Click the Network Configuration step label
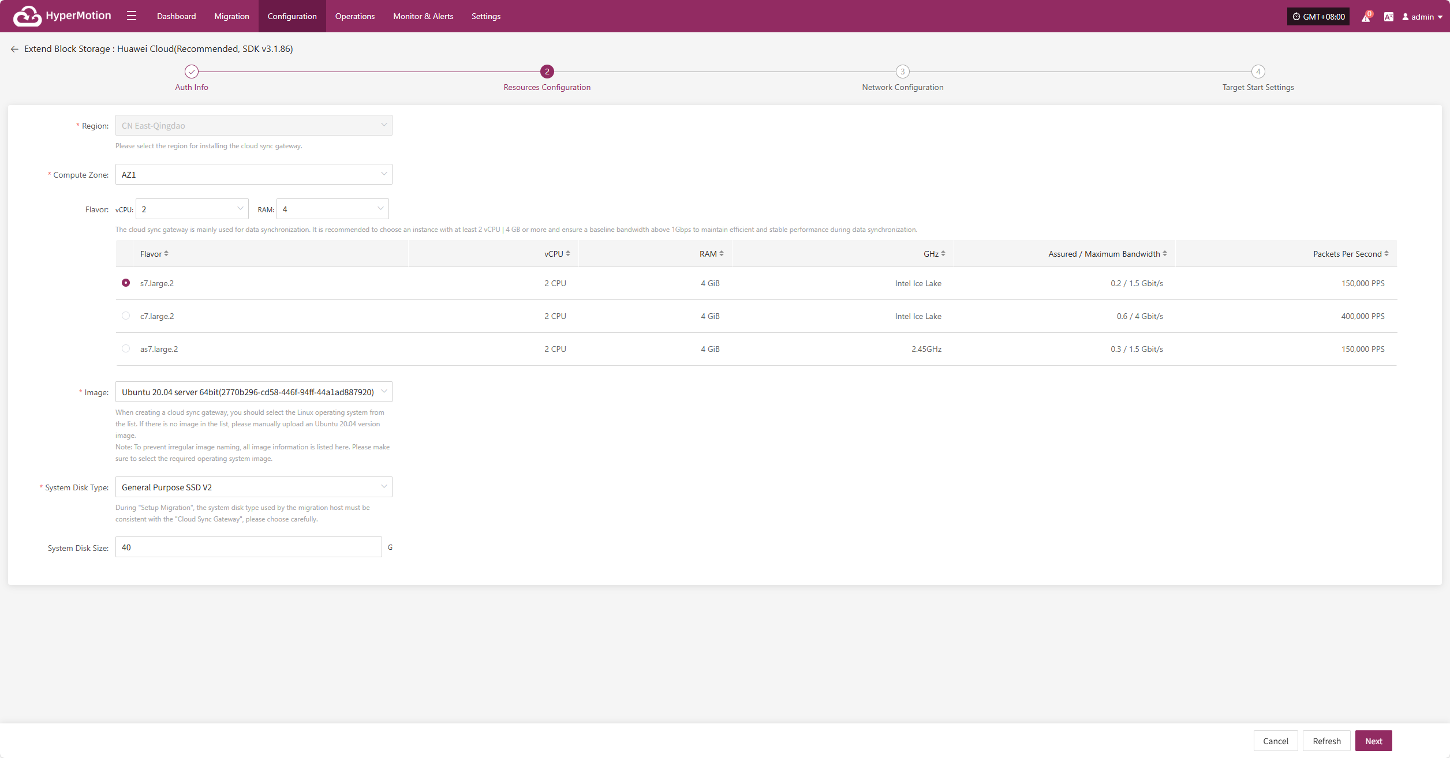Viewport: 1450px width, 758px height. (903, 87)
